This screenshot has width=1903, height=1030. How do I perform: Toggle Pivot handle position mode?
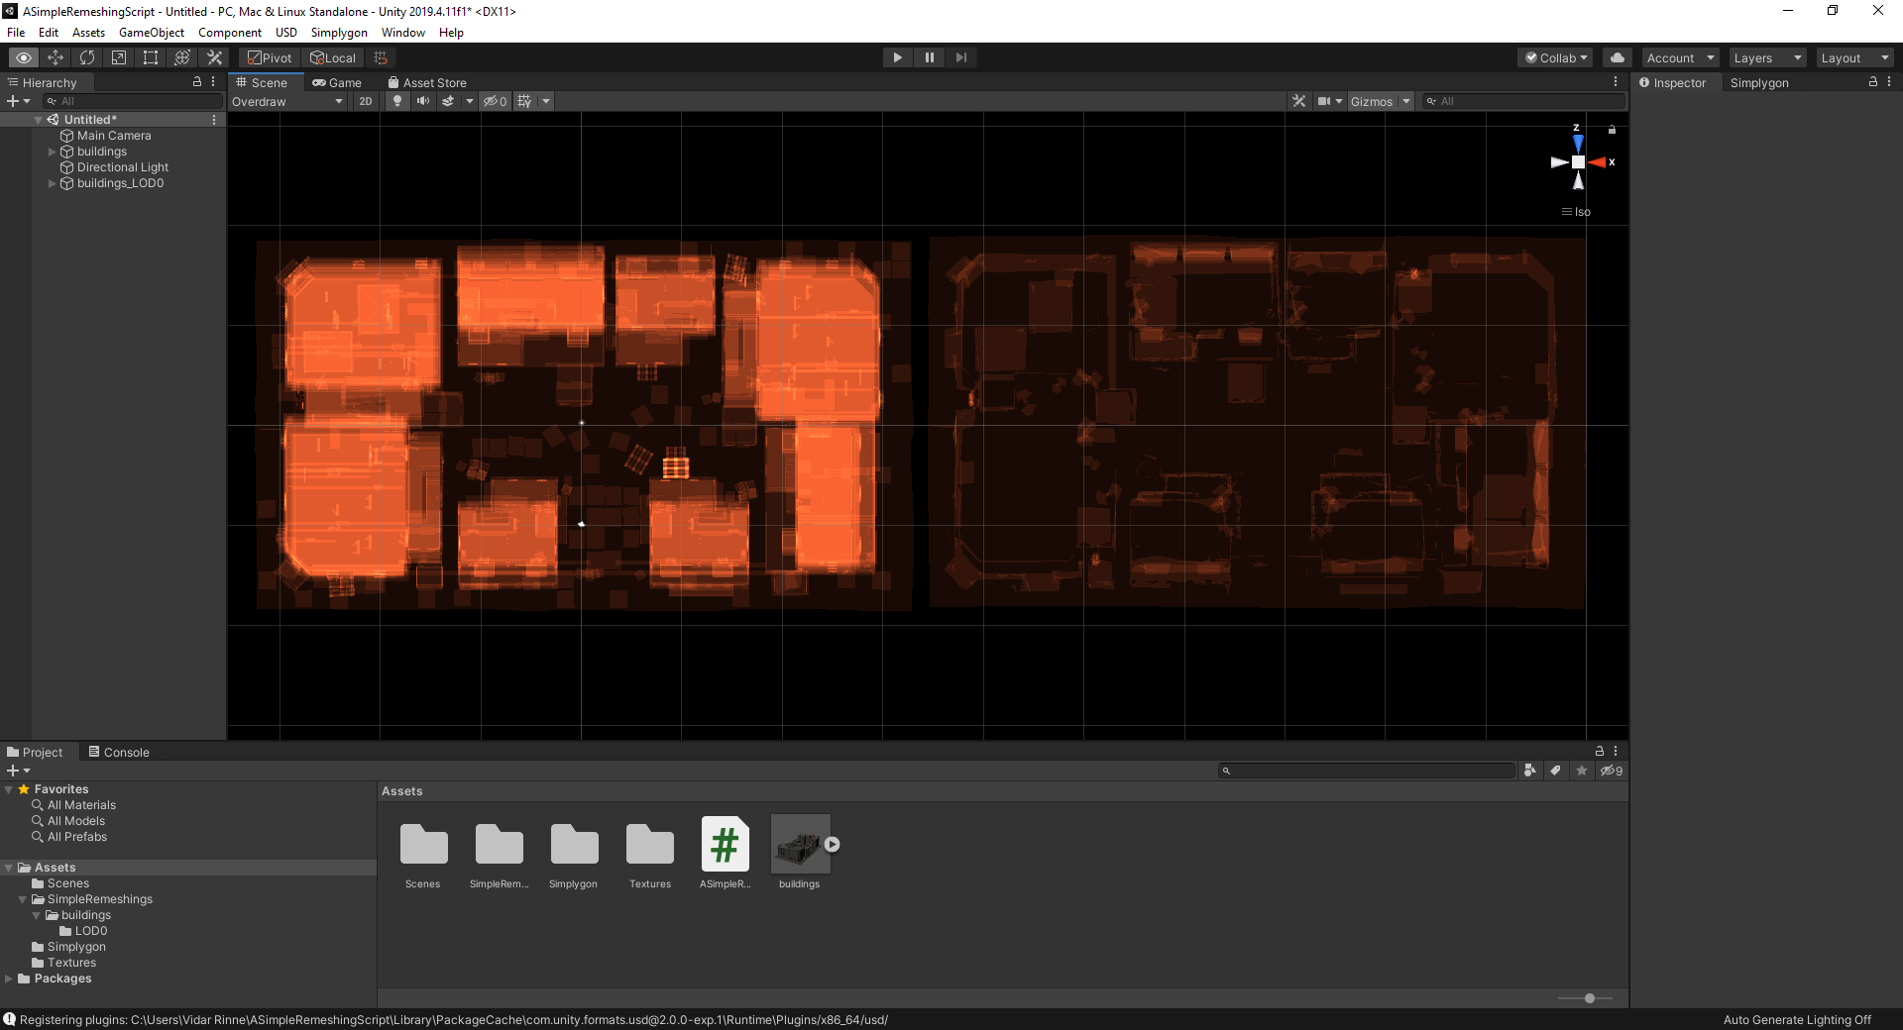tap(269, 57)
